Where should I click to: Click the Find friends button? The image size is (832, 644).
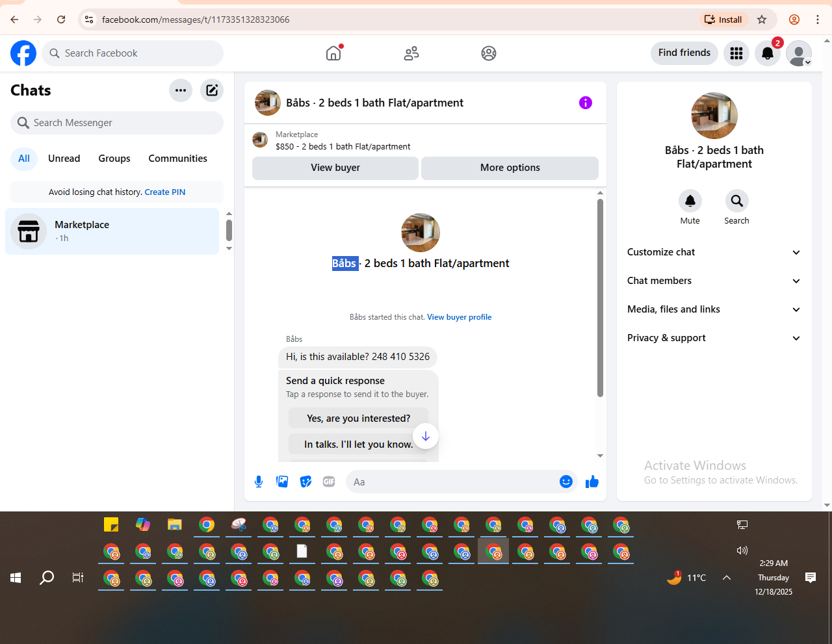684,53
